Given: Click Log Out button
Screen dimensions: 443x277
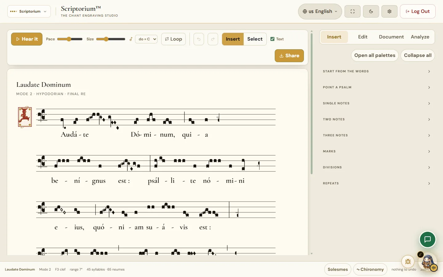Looking at the screenshot, I should [418, 11].
